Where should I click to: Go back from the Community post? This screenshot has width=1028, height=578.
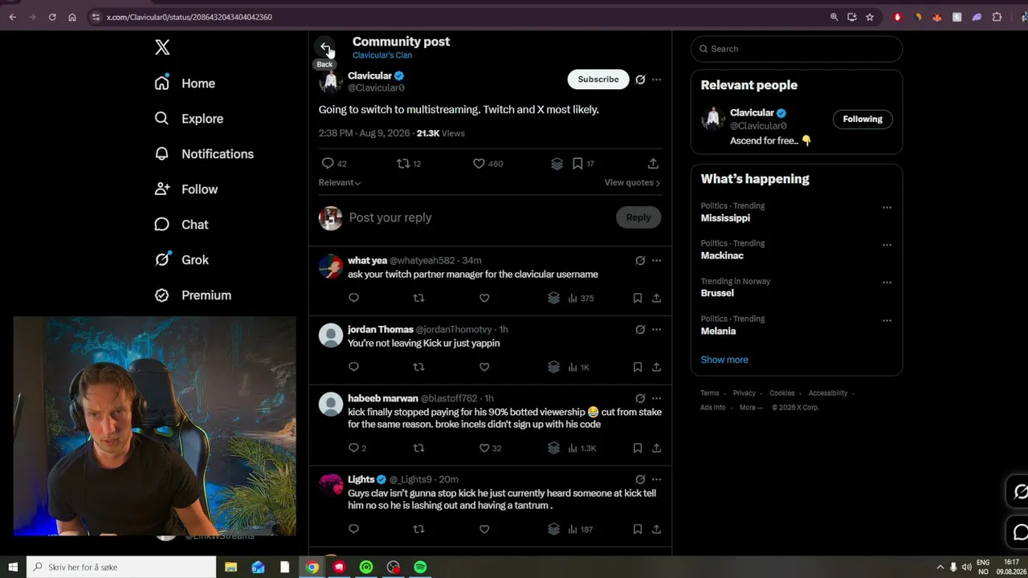tap(324, 47)
